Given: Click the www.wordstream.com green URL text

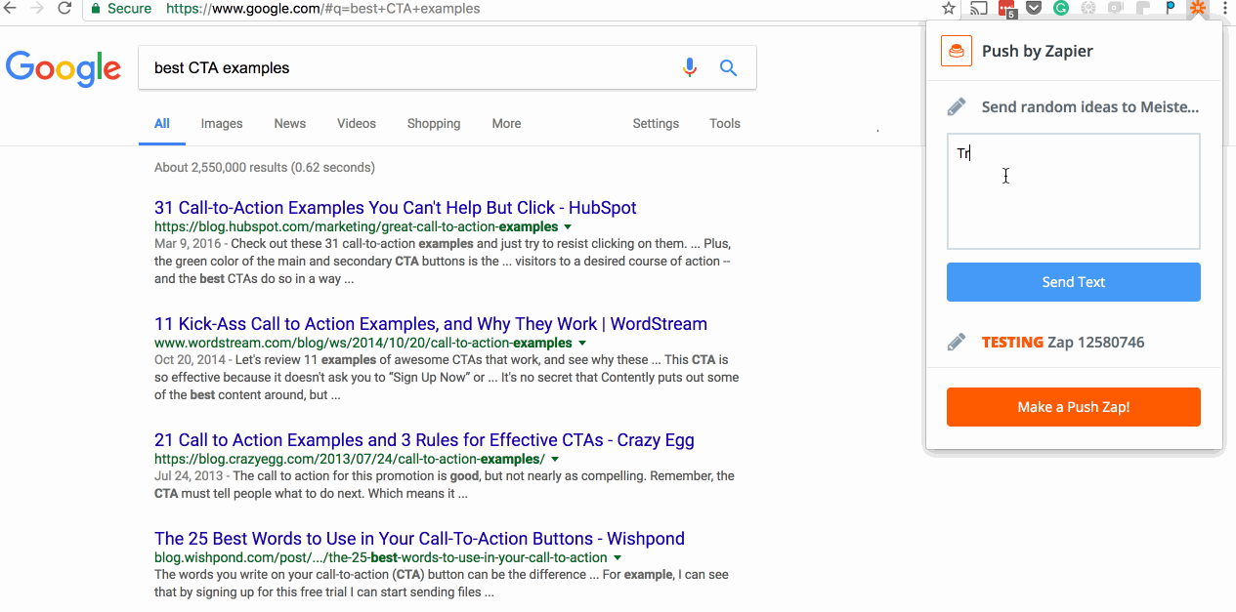Looking at the screenshot, I should click(363, 343).
